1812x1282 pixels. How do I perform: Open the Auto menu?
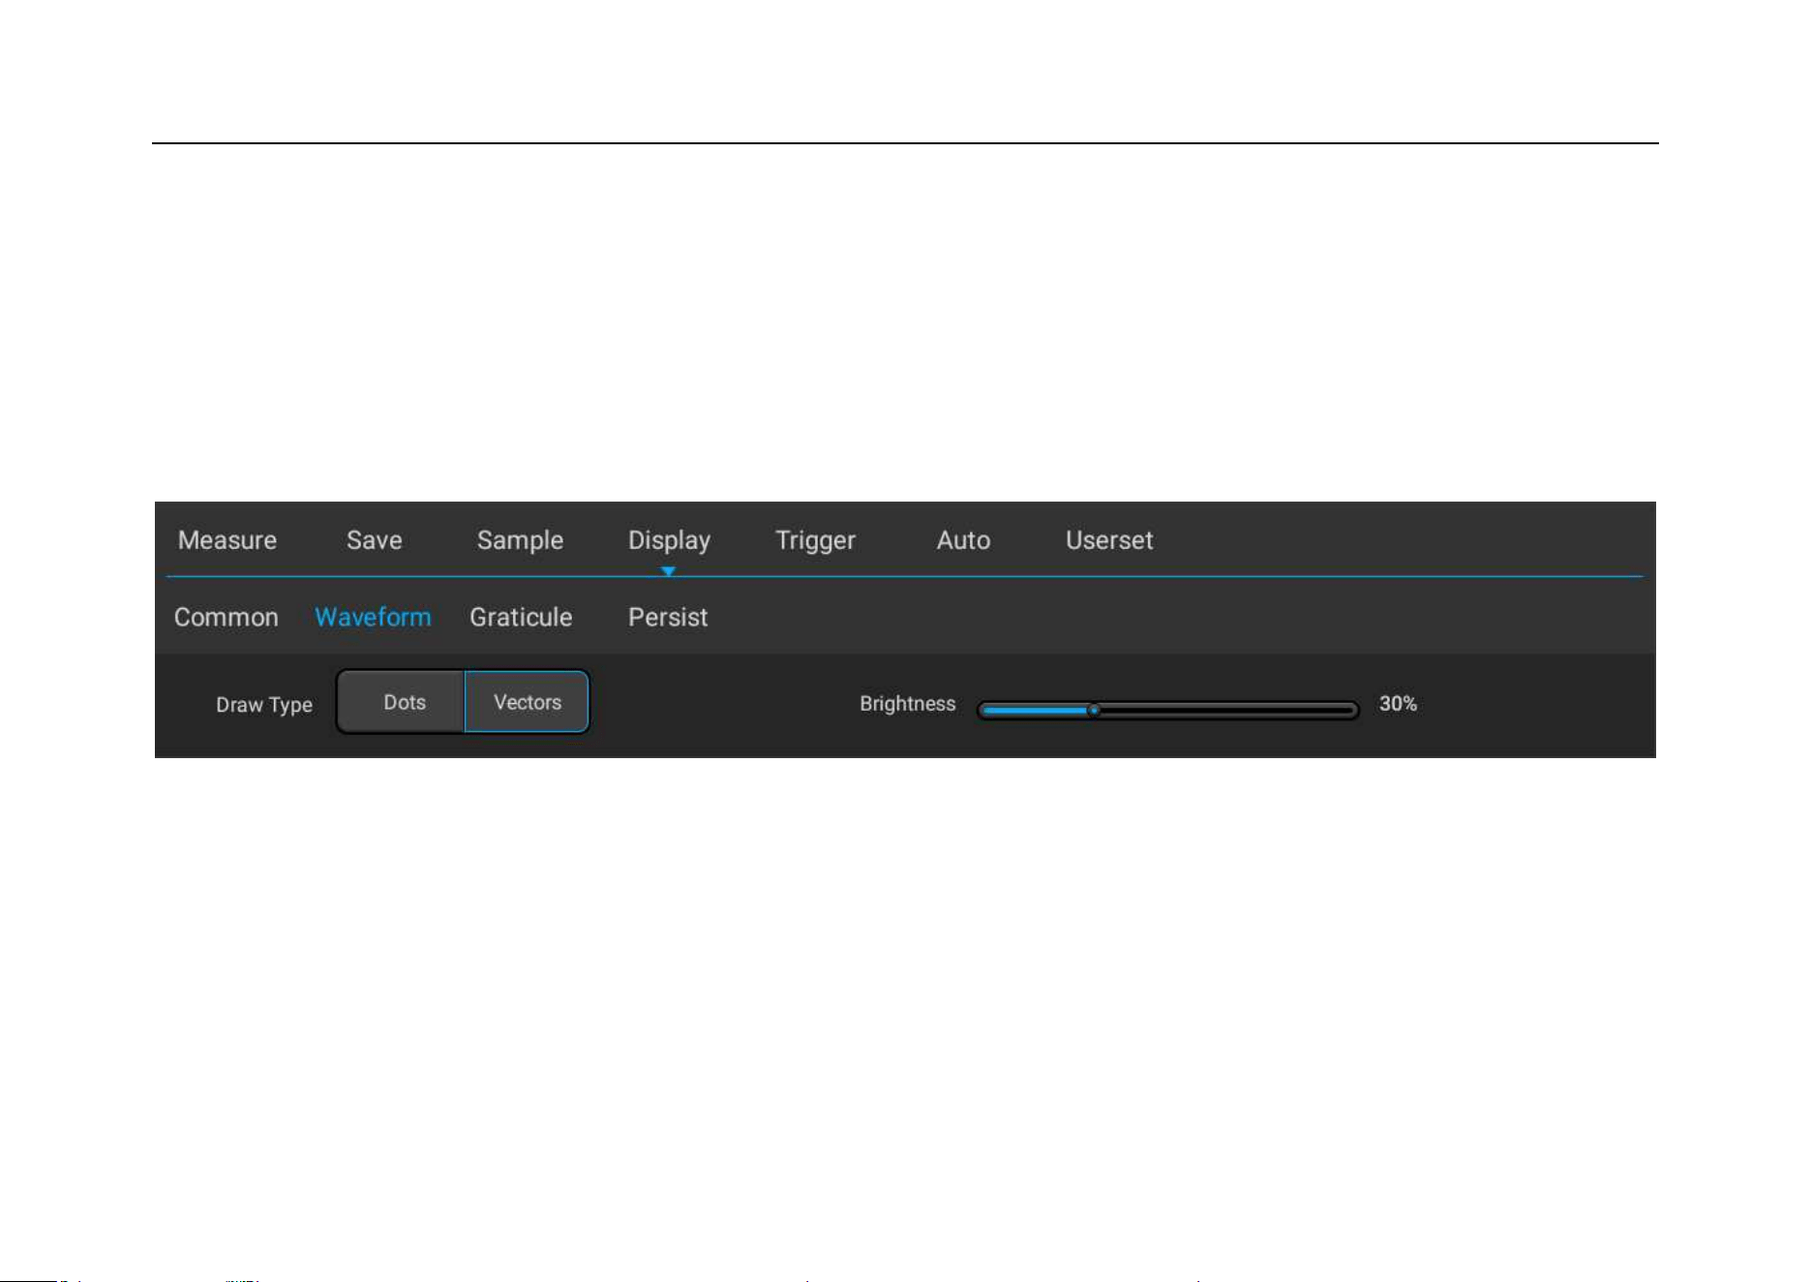[963, 540]
